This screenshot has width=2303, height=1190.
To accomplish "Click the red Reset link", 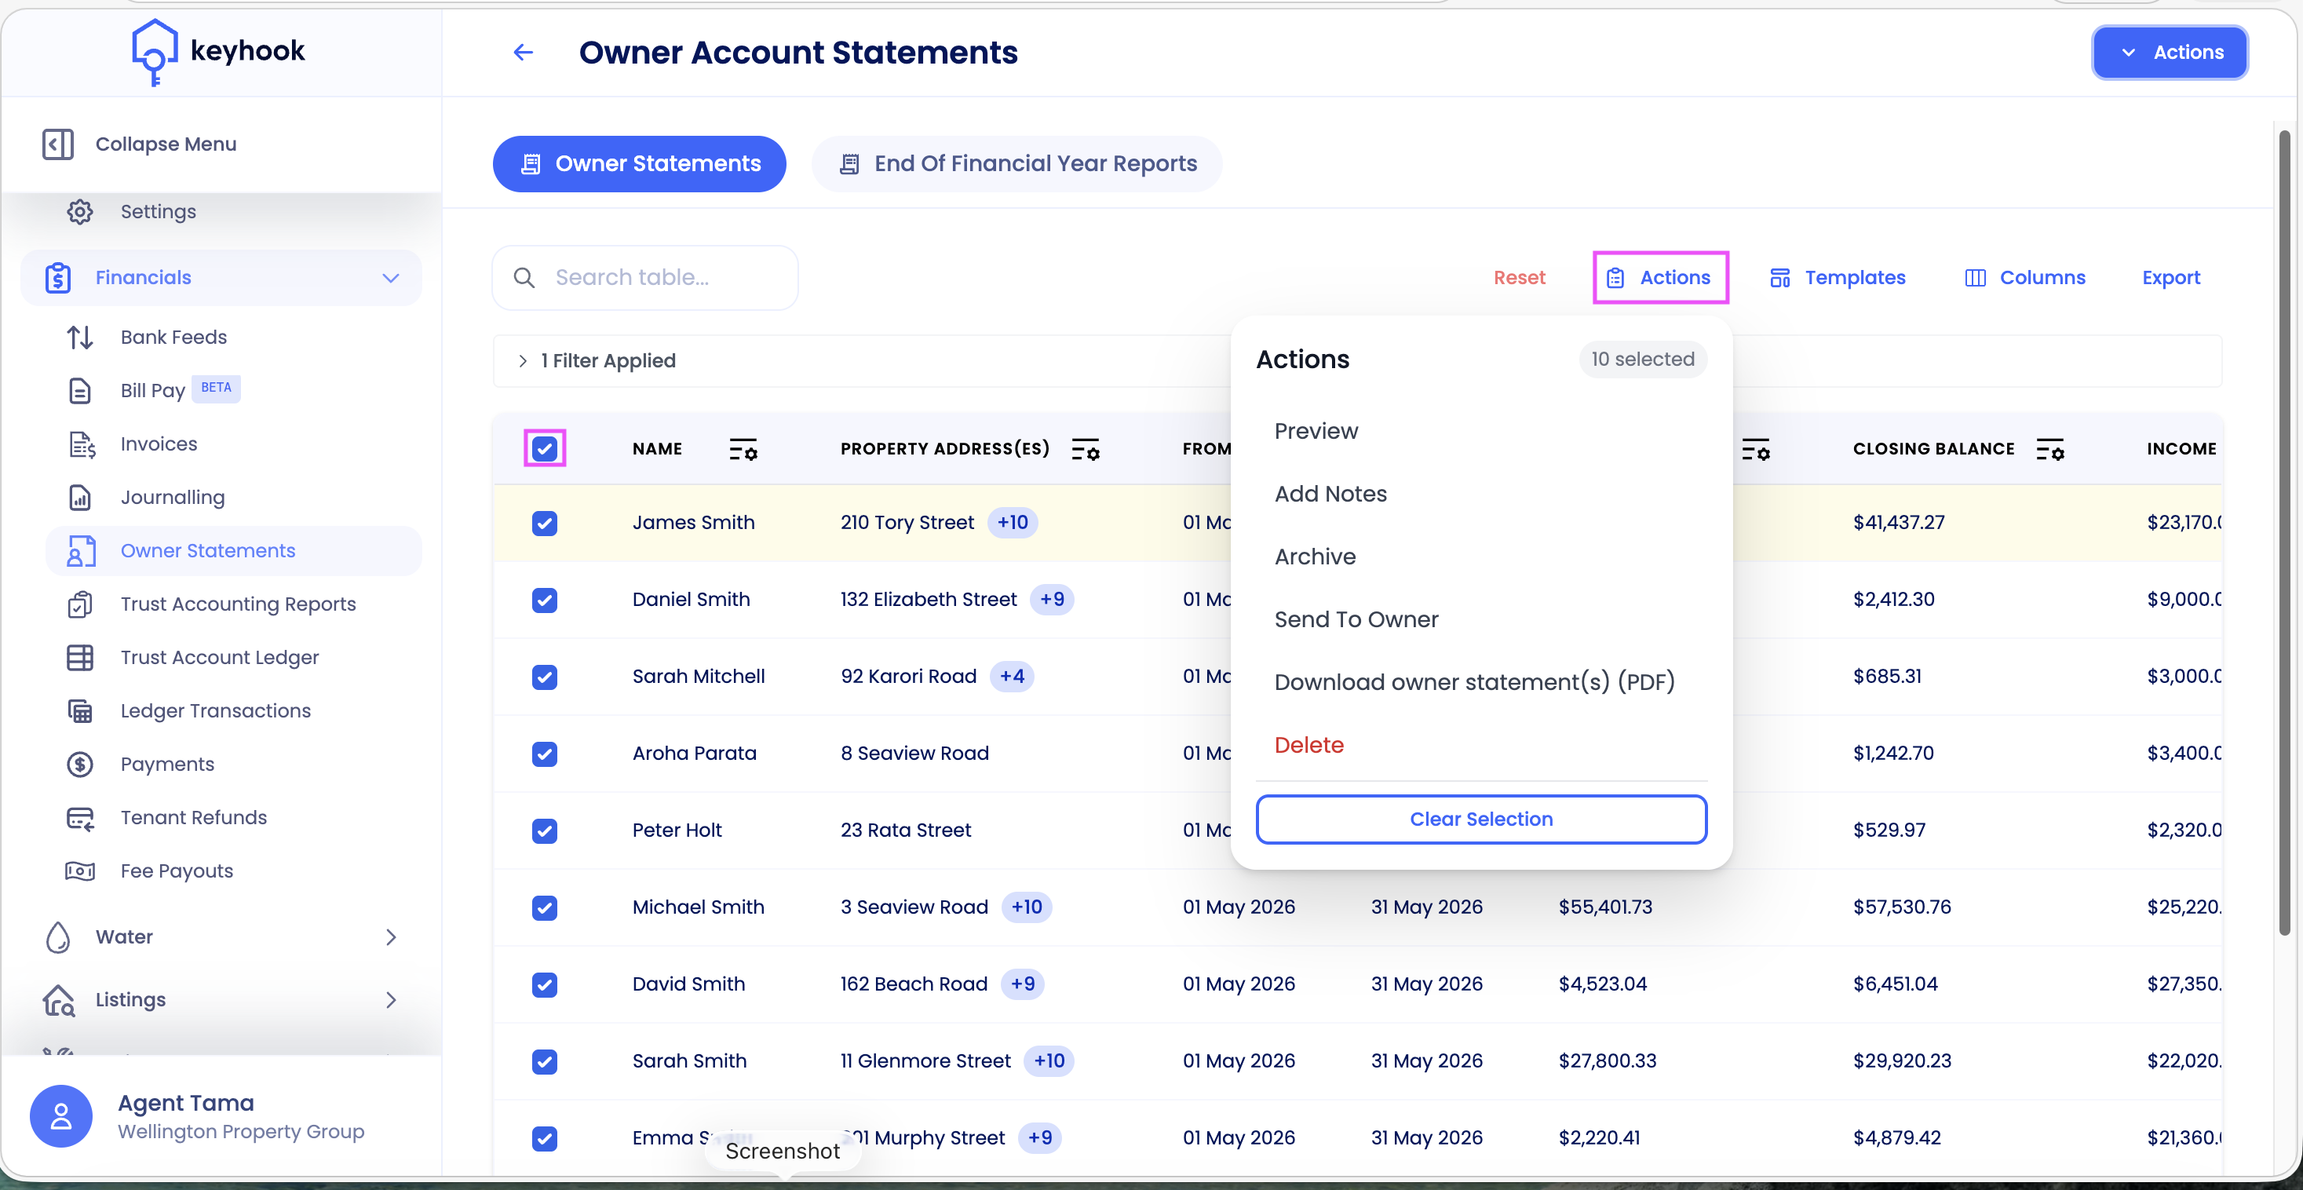I will point(1519,278).
